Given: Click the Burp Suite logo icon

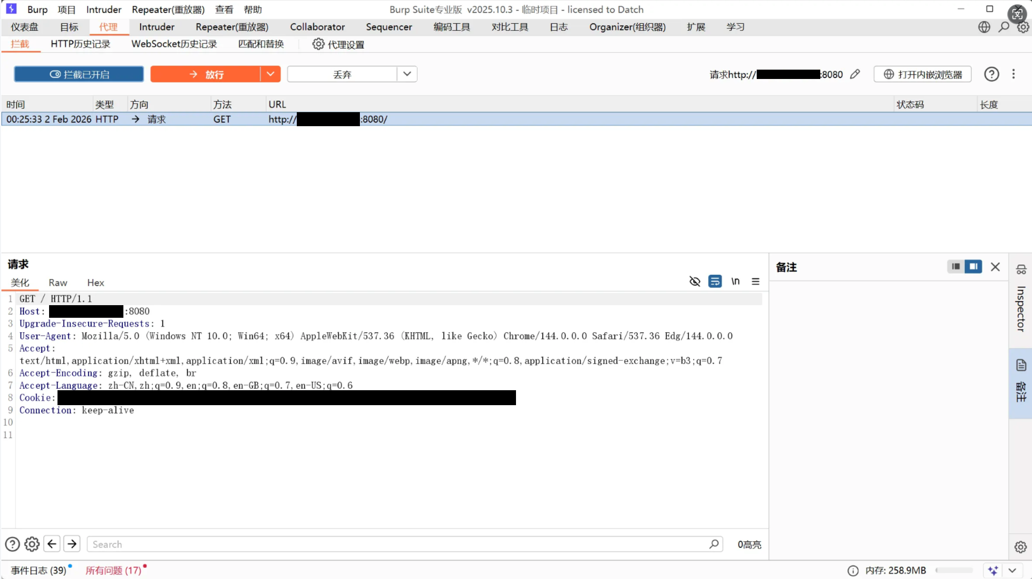Looking at the screenshot, I should [11, 9].
